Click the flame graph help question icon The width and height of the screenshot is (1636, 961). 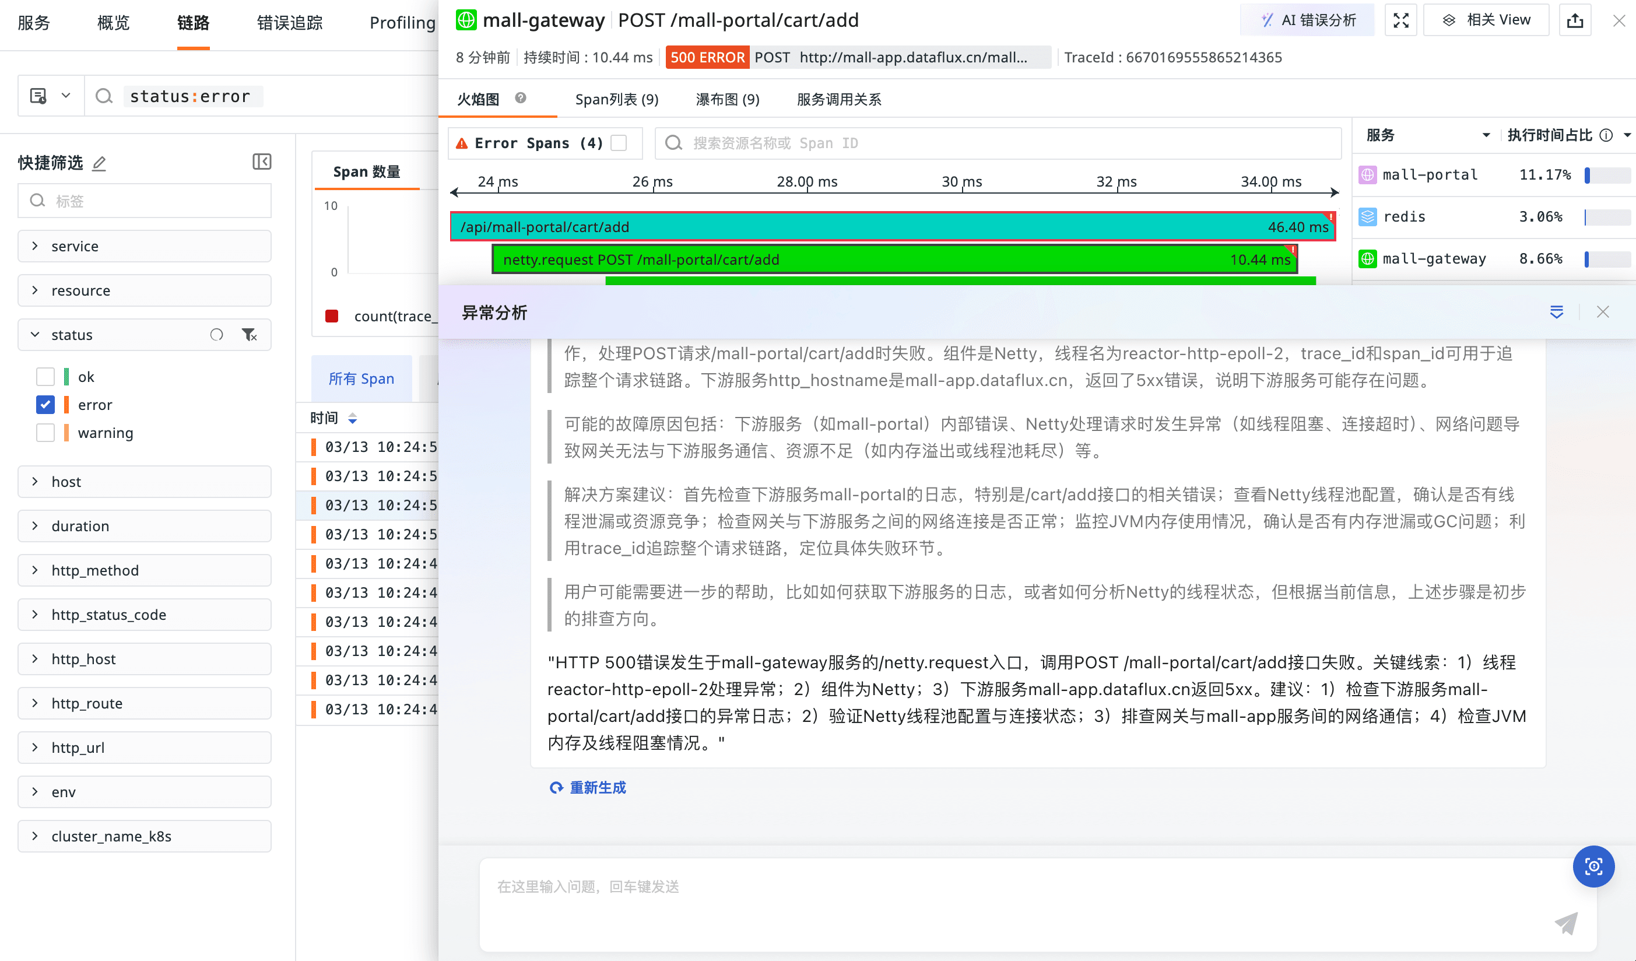point(521,98)
